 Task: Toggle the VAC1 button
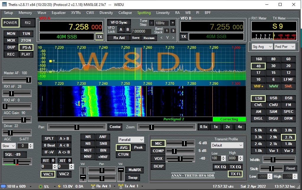[x=48, y=174]
